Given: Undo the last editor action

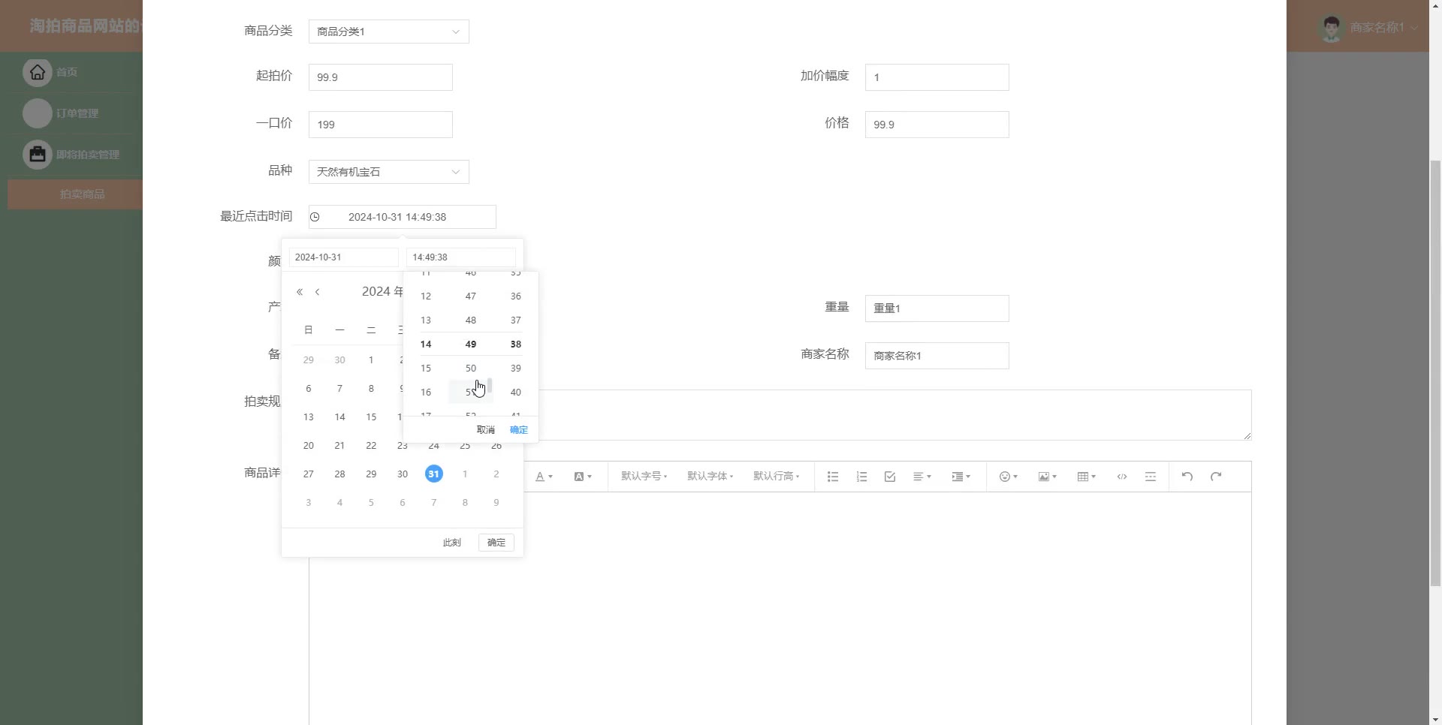Looking at the screenshot, I should 1187,477.
